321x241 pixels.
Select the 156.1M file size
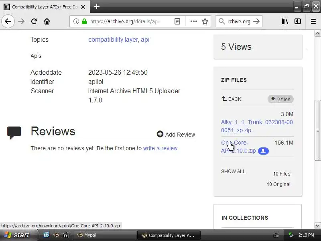pos(284,143)
